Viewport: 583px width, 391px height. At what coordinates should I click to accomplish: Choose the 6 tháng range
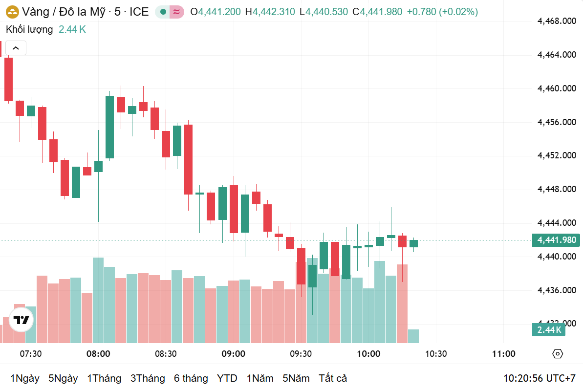click(191, 378)
